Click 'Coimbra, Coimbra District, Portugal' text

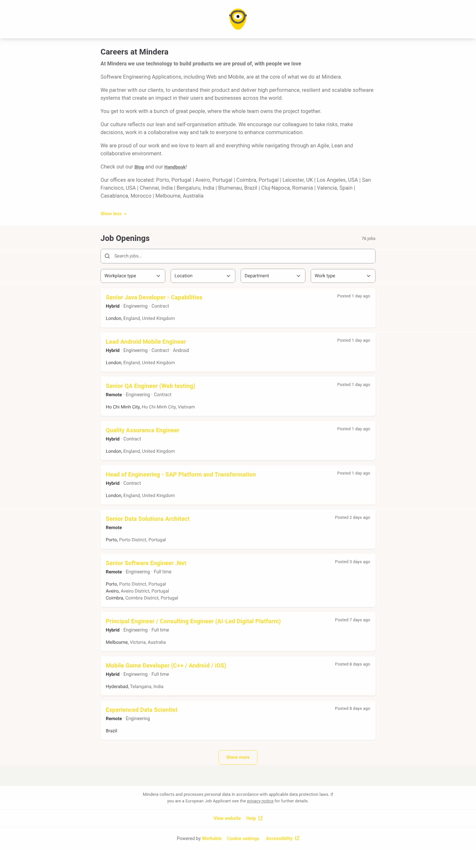(x=142, y=598)
